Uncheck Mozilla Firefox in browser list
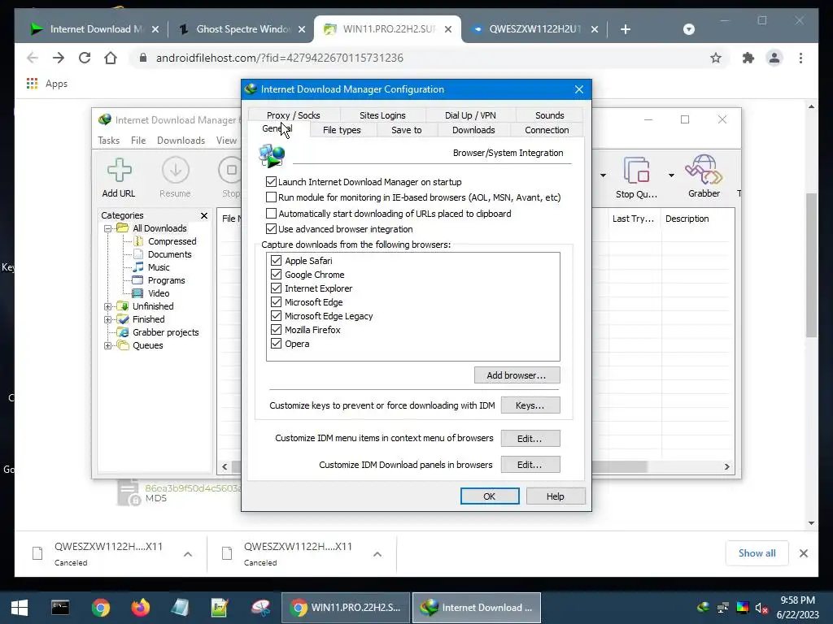 (x=277, y=330)
